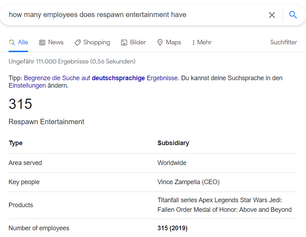Image resolution: width=306 pixels, height=237 pixels.
Task: Click into the search query input field
Action: pos(137,15)
